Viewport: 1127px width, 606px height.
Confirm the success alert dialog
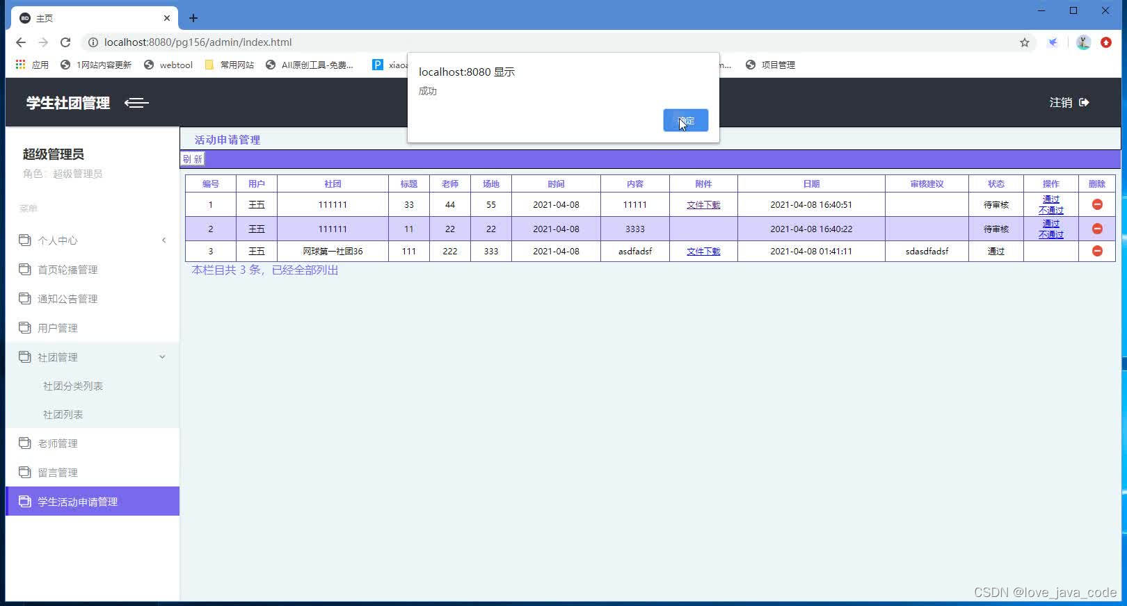pyautogui.click(x=685, y=120)
